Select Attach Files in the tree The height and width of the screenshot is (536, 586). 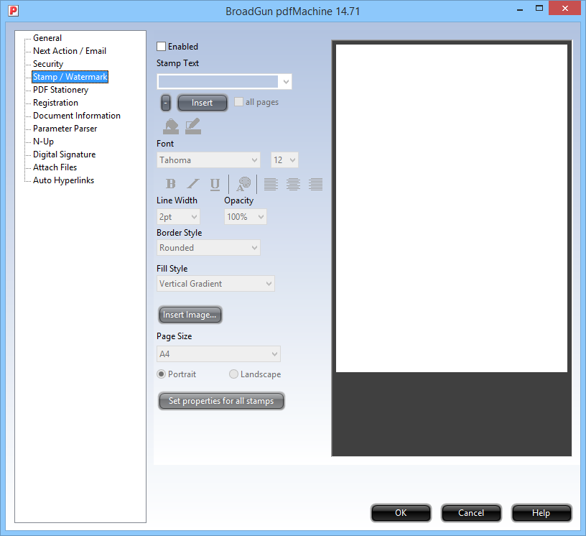click(55, 167)
